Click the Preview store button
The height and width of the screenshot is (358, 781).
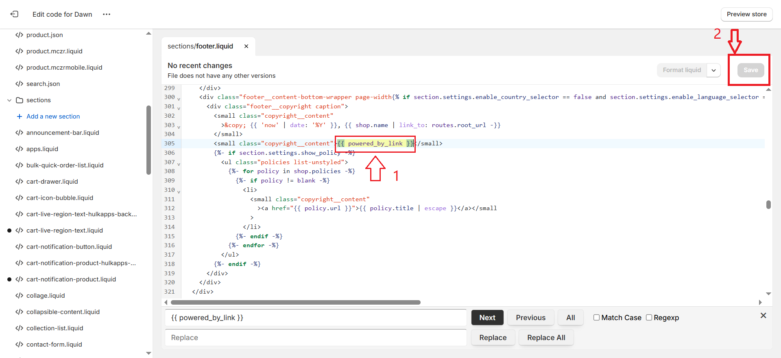click(x=746, y=14)
